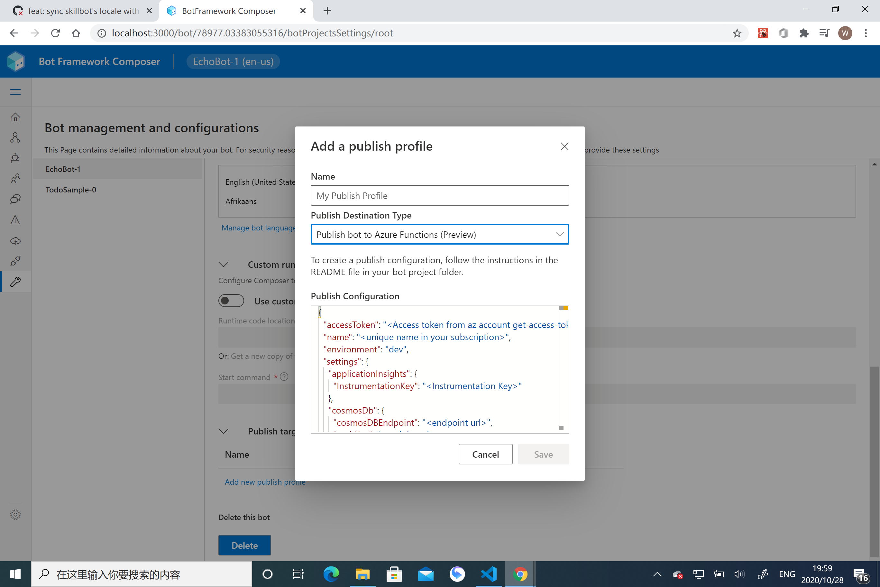Open Publish Destination Type dropdown
The image size is (880, 587).
[440, 235]
